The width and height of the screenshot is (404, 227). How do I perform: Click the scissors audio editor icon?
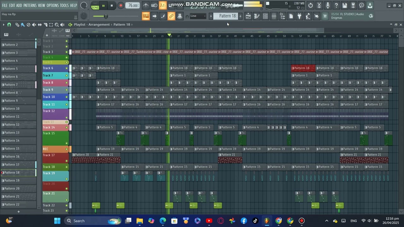pos(319,5)
